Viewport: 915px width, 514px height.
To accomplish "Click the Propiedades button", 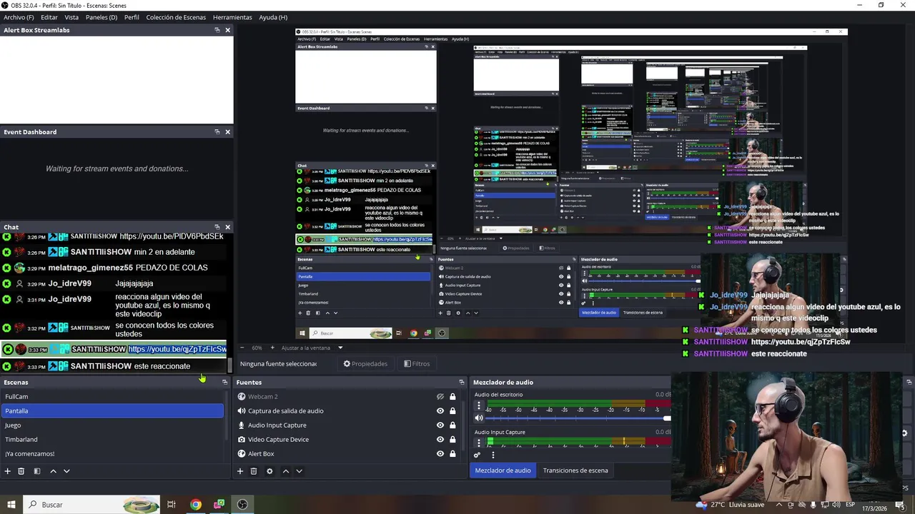I will pyautogui.click(x=365, y=364).
